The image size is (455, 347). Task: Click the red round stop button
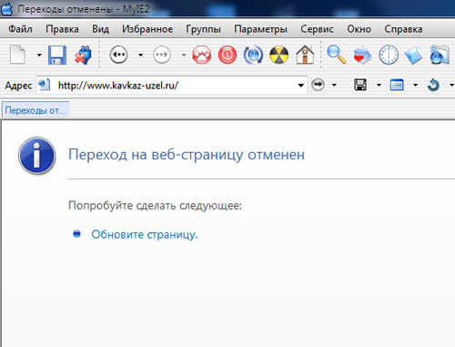[x=227, y=55]
